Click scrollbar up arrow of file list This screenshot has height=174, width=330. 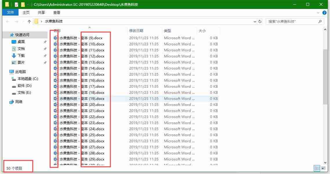click(325, 30)
